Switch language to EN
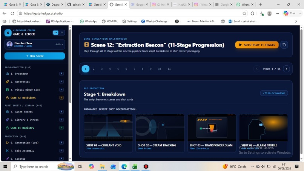Screen dimensions: 304x171 click(56, 32)
